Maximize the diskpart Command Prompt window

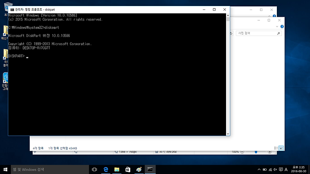214,9
